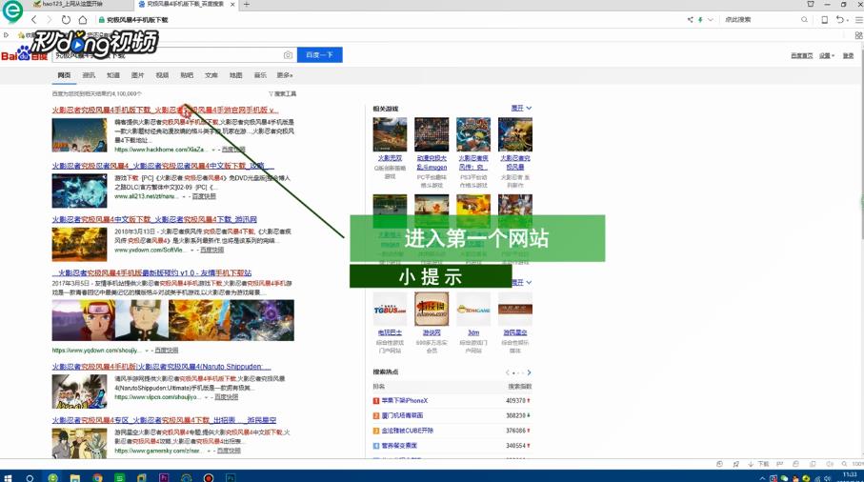The width and height of the screenshot is (864, 482).
Task: Open File Explorer from the taskbar
Action: [x=75, y=477]
